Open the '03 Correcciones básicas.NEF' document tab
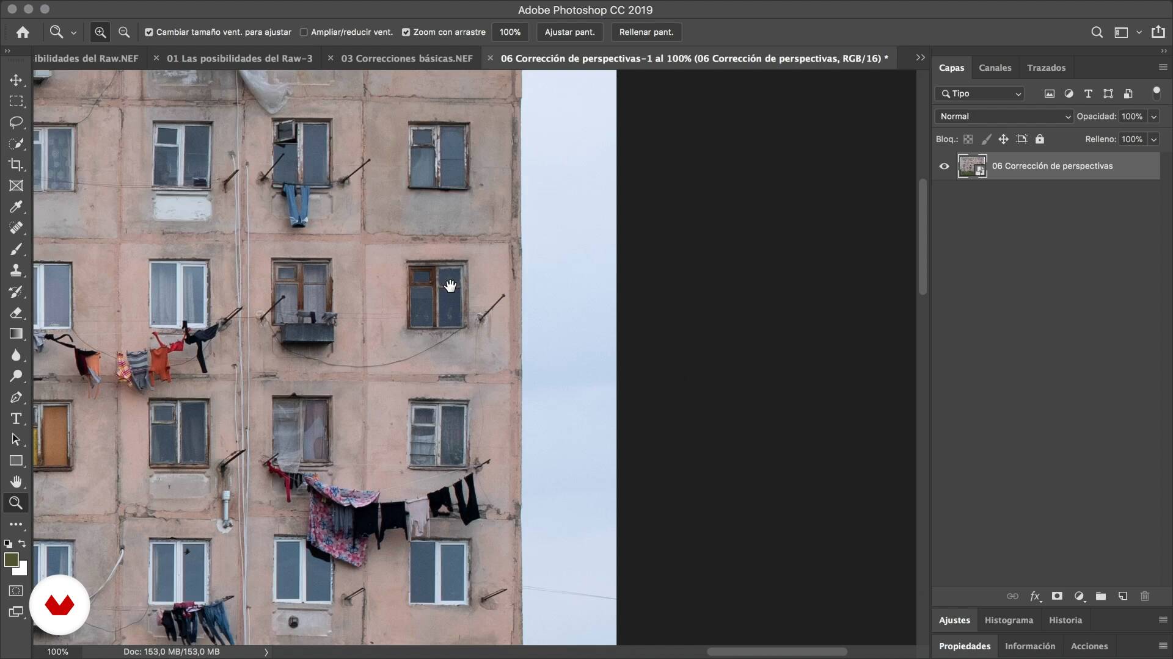Image resolution: width=1173 pixels, height=659 pixels. coord(407,59)
